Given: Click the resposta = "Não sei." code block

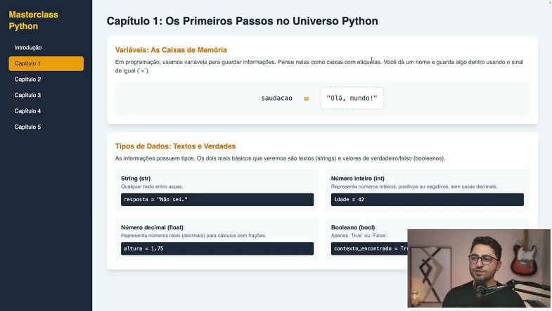Looking at the screenshot, I should pos(217,200).
